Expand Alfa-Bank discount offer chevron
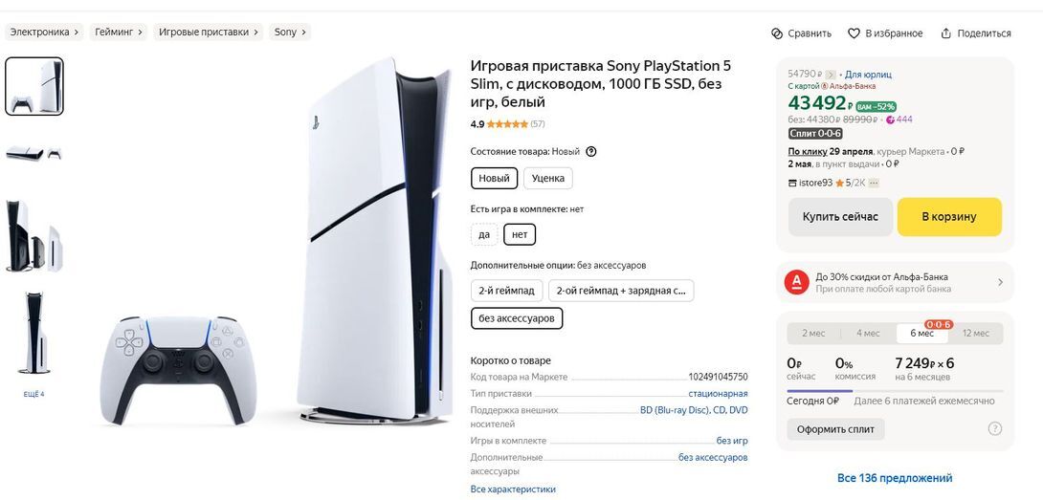 (1000, 283)
